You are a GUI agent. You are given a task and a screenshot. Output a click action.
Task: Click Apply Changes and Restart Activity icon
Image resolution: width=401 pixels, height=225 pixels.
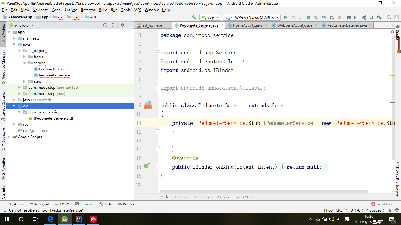tap(293, 17)
